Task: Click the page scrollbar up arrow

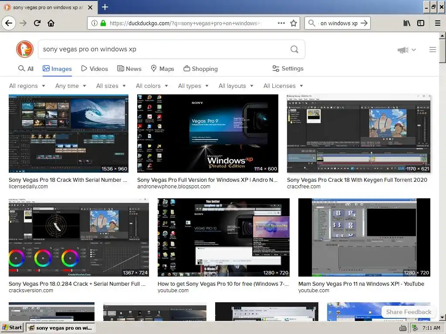Action: (442, 36)
